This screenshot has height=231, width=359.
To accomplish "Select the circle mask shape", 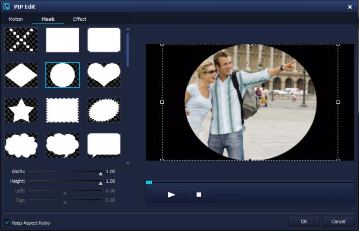I will point(63,75).
